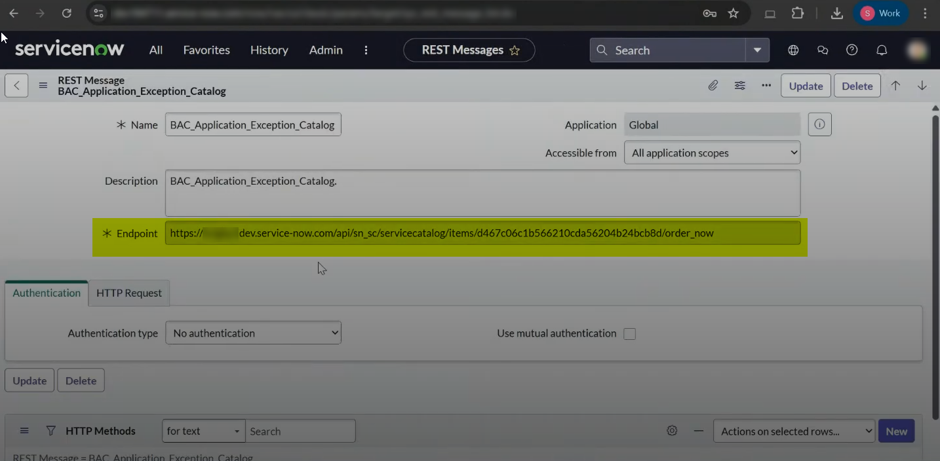The height and width of the screenshot is (461, 940).
Task: Click the Name input field
Action: (x=253, y=124)
